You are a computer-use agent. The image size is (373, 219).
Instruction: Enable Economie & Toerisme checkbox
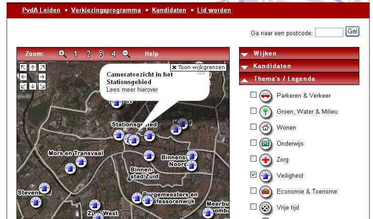click(x=253, y=190)
